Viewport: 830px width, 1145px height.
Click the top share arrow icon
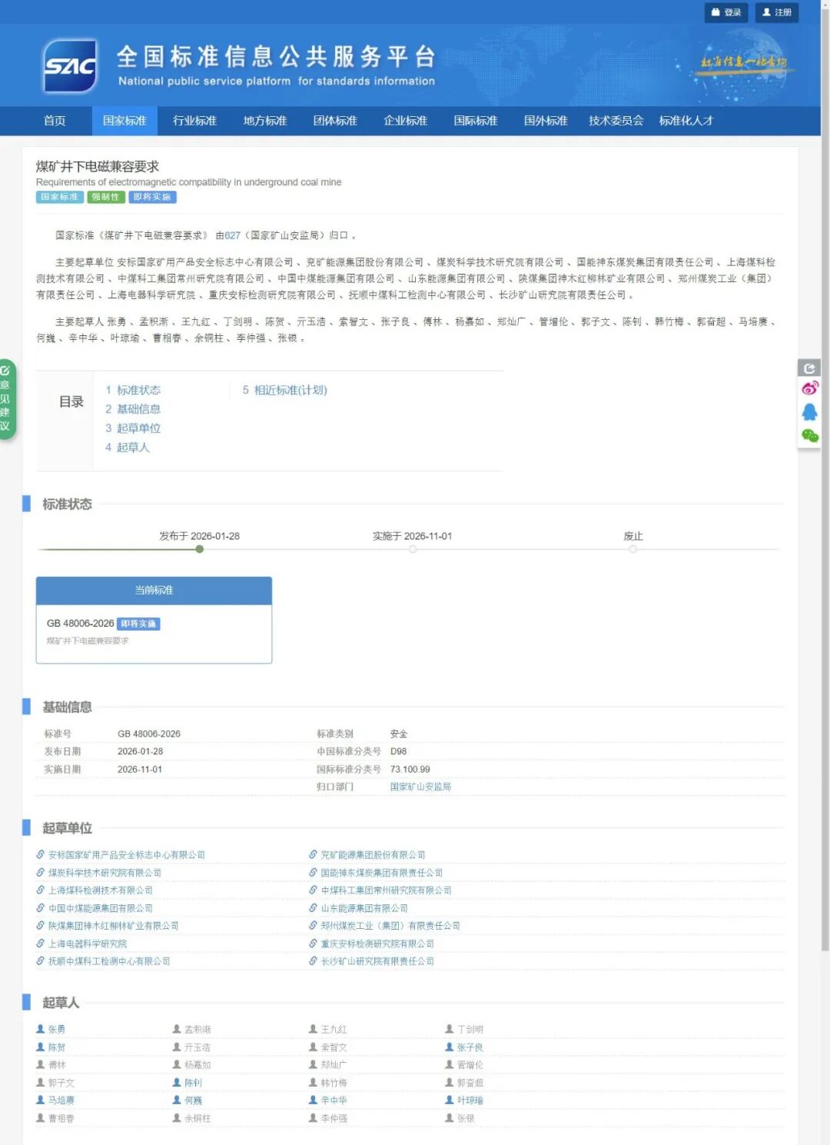pos(809,368)
